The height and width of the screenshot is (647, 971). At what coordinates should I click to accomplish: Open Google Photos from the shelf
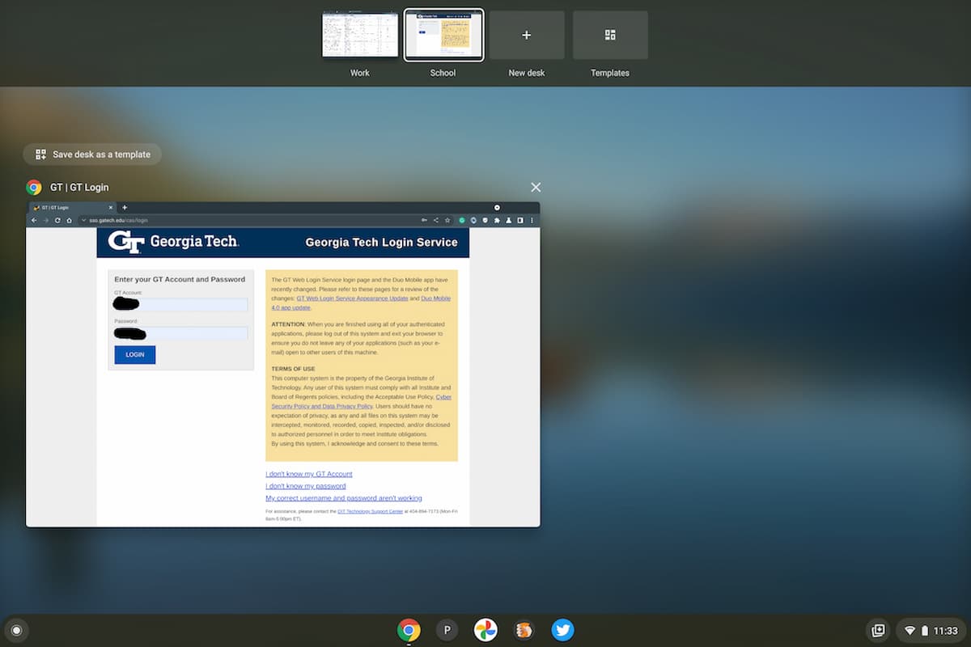tap(485, 630)
